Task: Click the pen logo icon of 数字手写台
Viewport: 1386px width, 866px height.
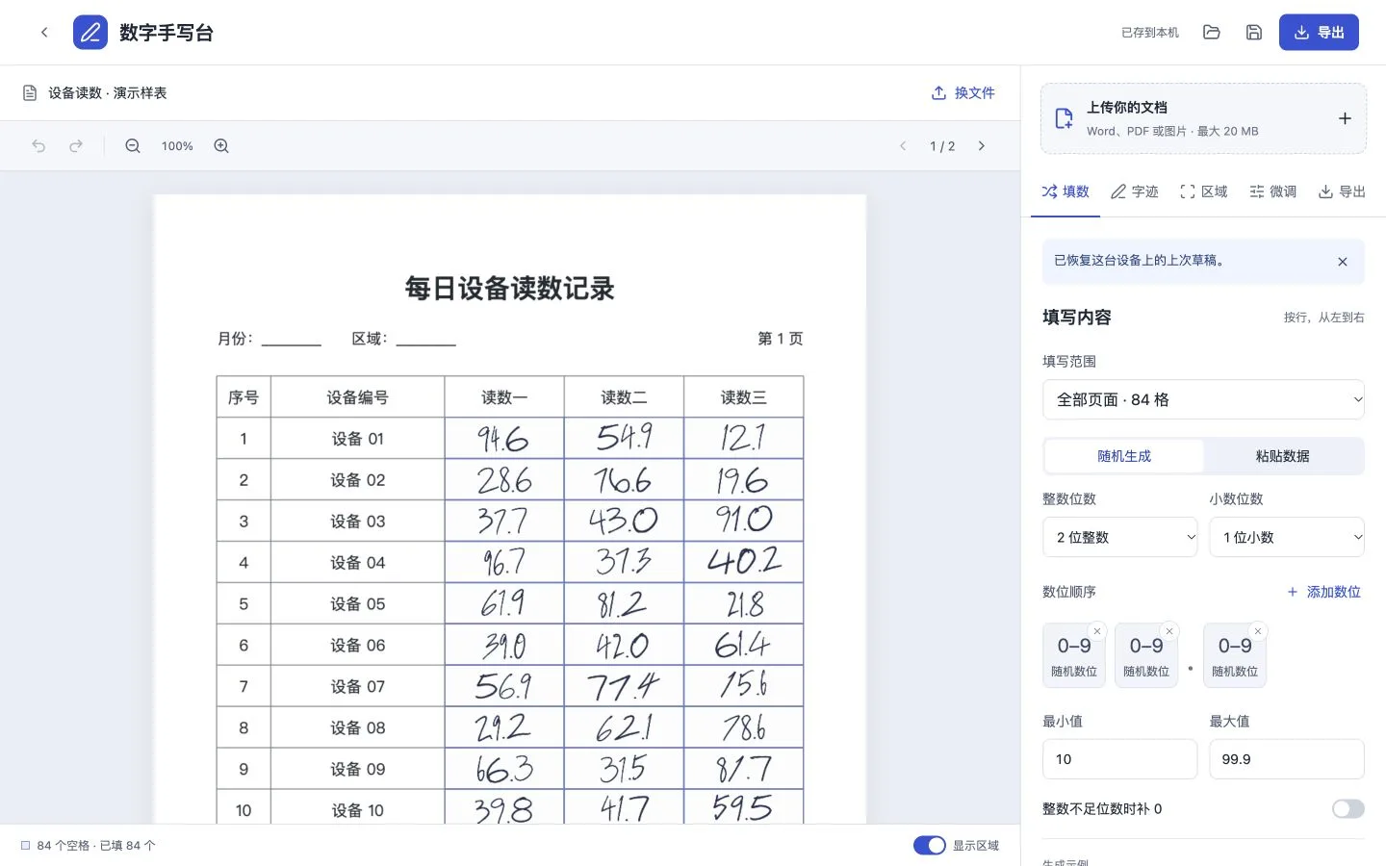Action: (90, 33)
